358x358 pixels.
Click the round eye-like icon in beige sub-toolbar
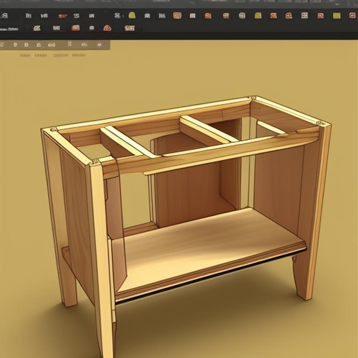(x=99, y=44)
